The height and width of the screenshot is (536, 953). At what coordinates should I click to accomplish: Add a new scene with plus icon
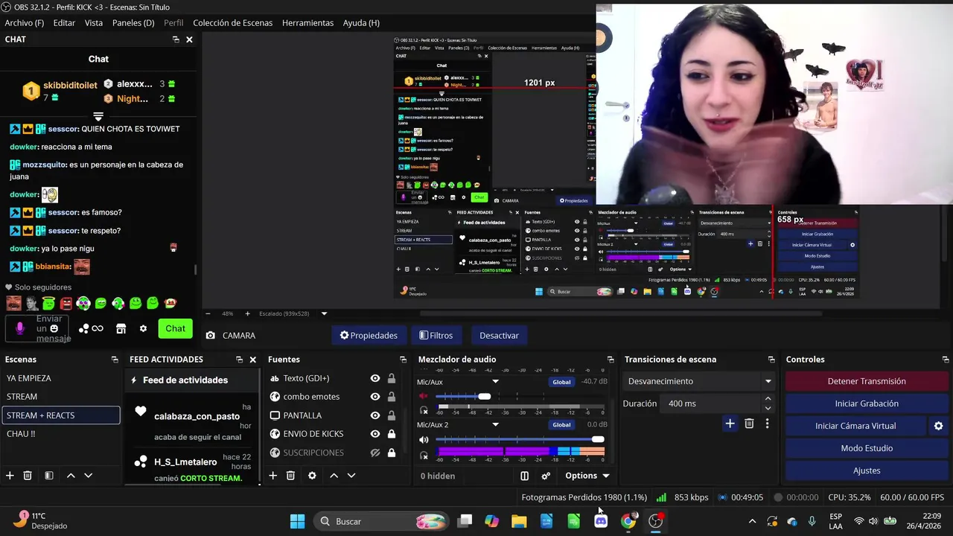tap(10, 476)
